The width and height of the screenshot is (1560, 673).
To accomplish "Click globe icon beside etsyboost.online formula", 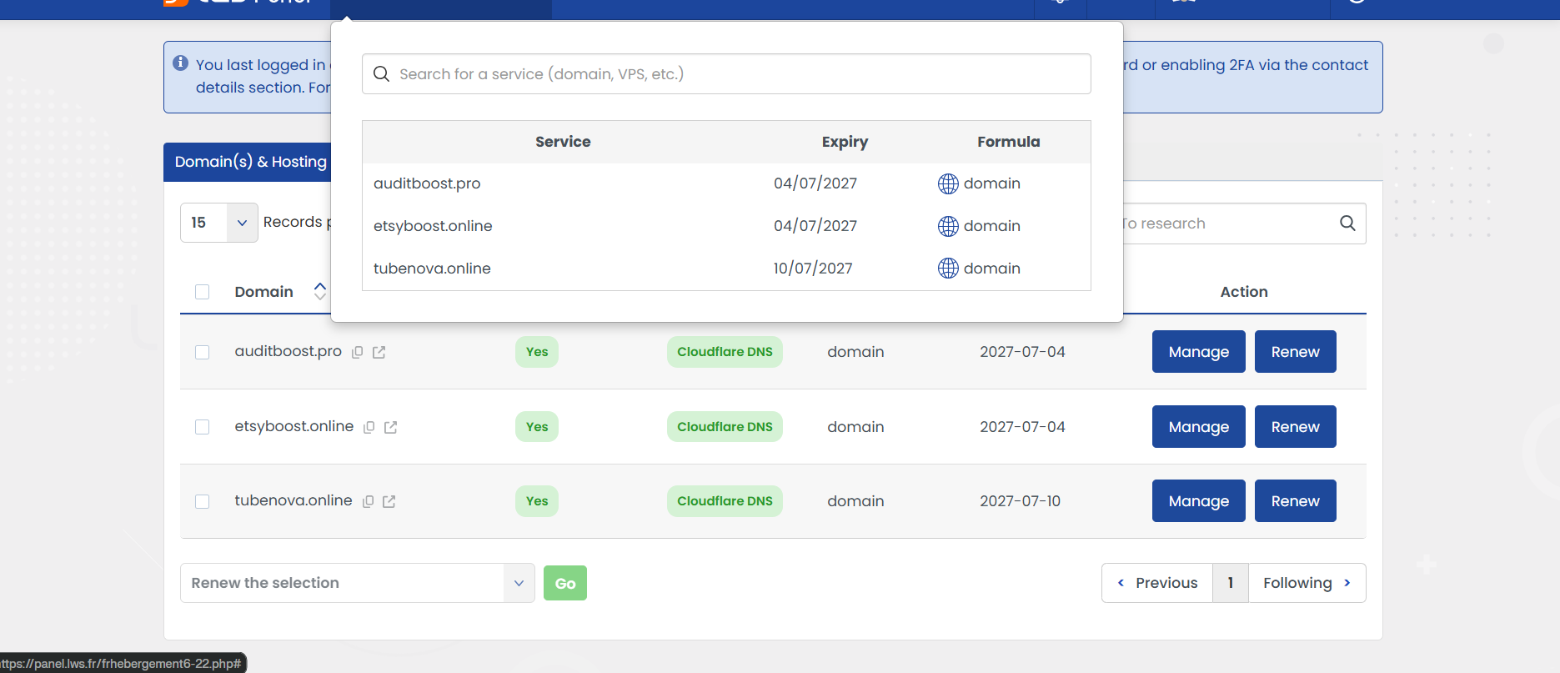I will tap(948, 226).
